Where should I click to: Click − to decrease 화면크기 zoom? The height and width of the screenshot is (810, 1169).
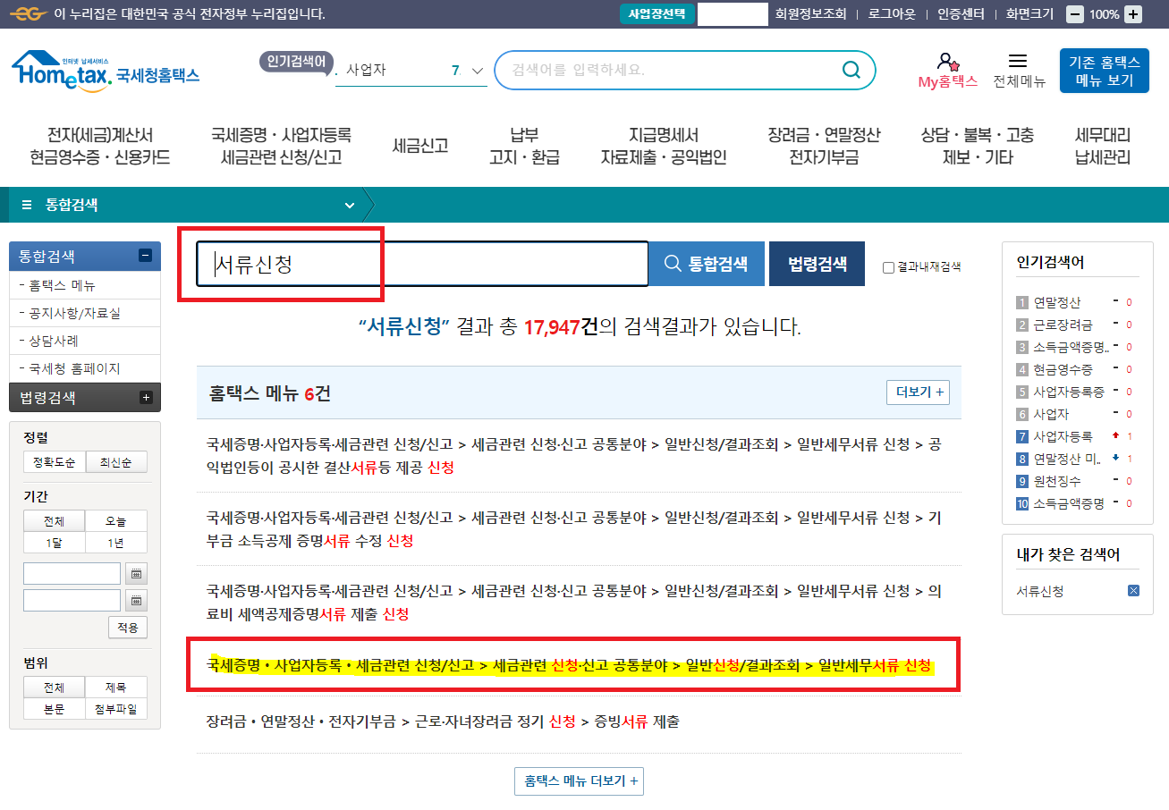click(x=1076, y=13)
